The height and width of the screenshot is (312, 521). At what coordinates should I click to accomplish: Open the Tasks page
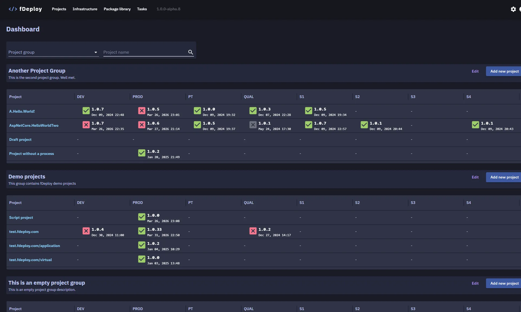(x=142, y=9)
